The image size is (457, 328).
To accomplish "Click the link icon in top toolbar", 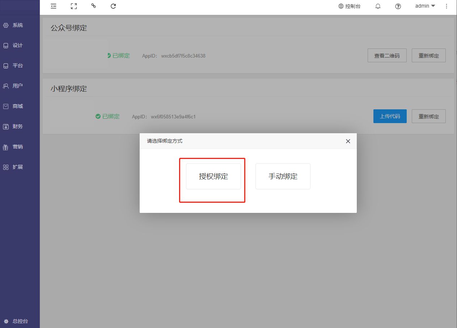I will click(x=94, y=6).
